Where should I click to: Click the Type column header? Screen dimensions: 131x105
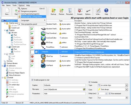66,21
